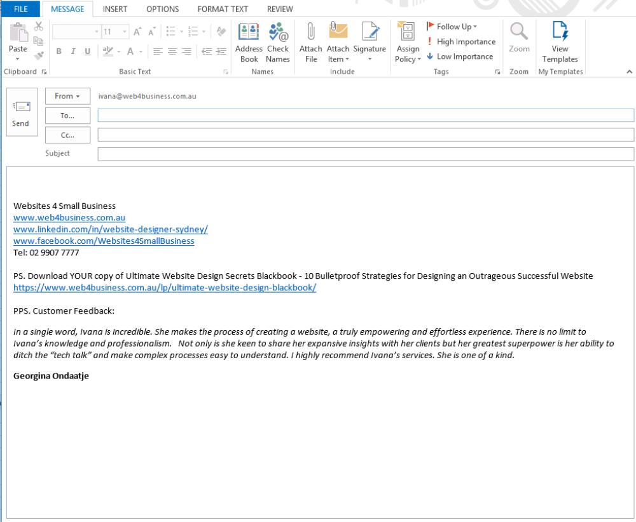Click into the Subject field

pos(366,154)
